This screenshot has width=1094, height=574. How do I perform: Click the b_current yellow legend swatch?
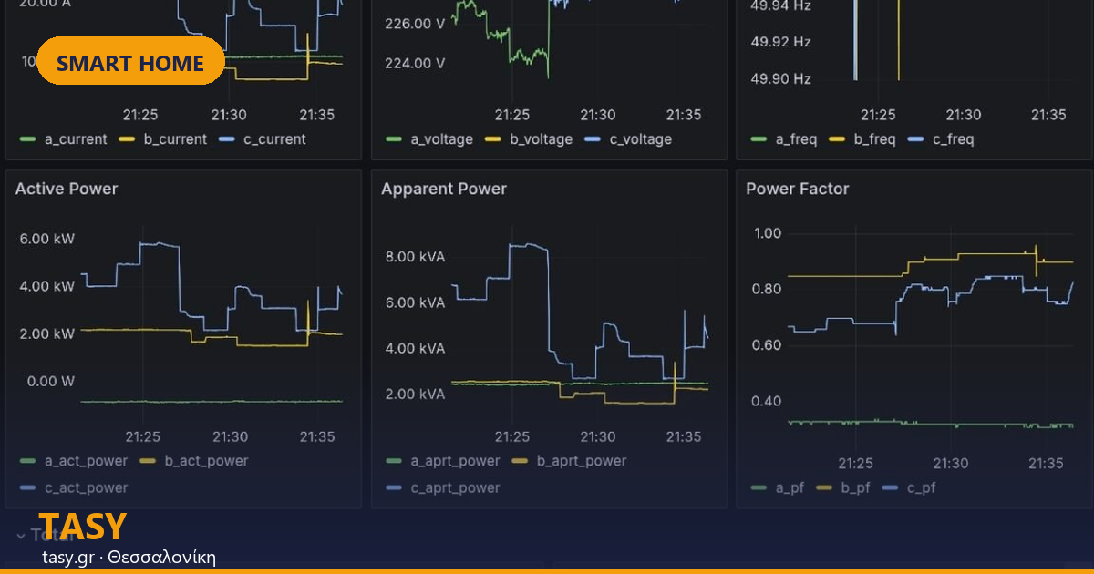[127, 139]
